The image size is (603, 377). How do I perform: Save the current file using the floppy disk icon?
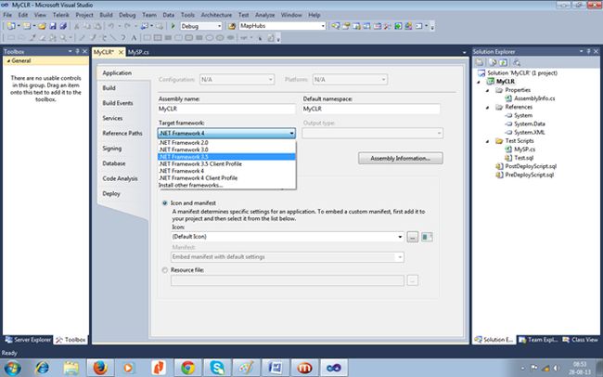tap(53, 26)
